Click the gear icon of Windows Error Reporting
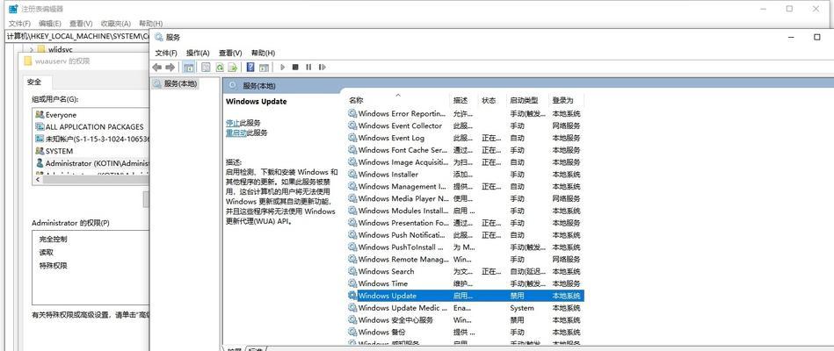 pos(352,114)
